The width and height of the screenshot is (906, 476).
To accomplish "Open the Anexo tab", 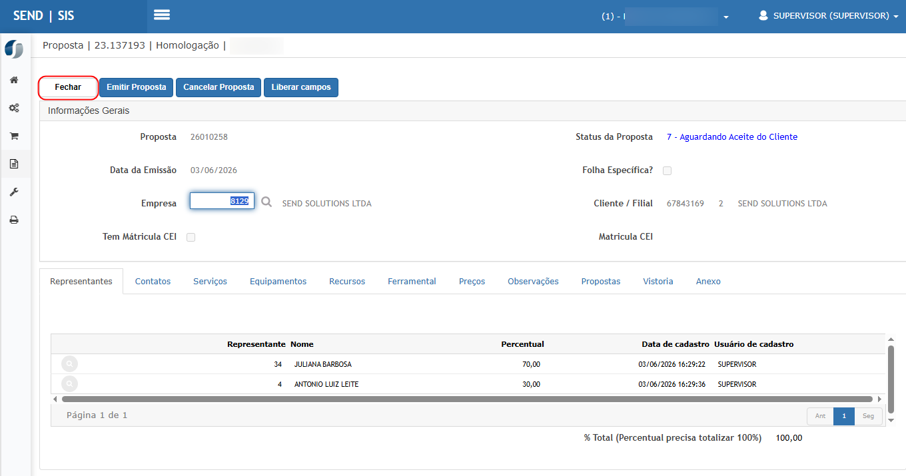I will pos(708,282).
